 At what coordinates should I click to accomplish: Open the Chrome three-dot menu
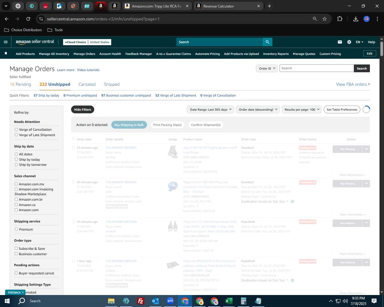377,19
